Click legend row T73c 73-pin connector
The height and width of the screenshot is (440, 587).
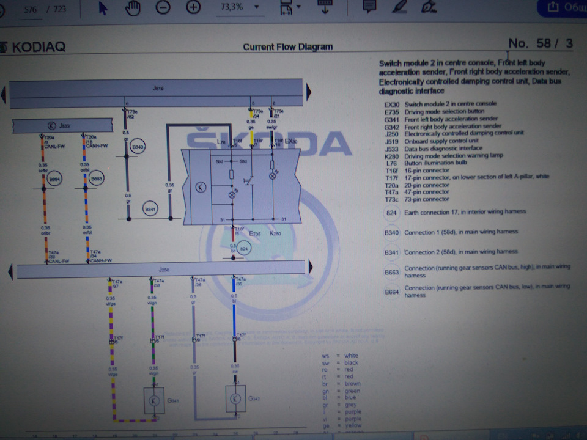point(417,199)
